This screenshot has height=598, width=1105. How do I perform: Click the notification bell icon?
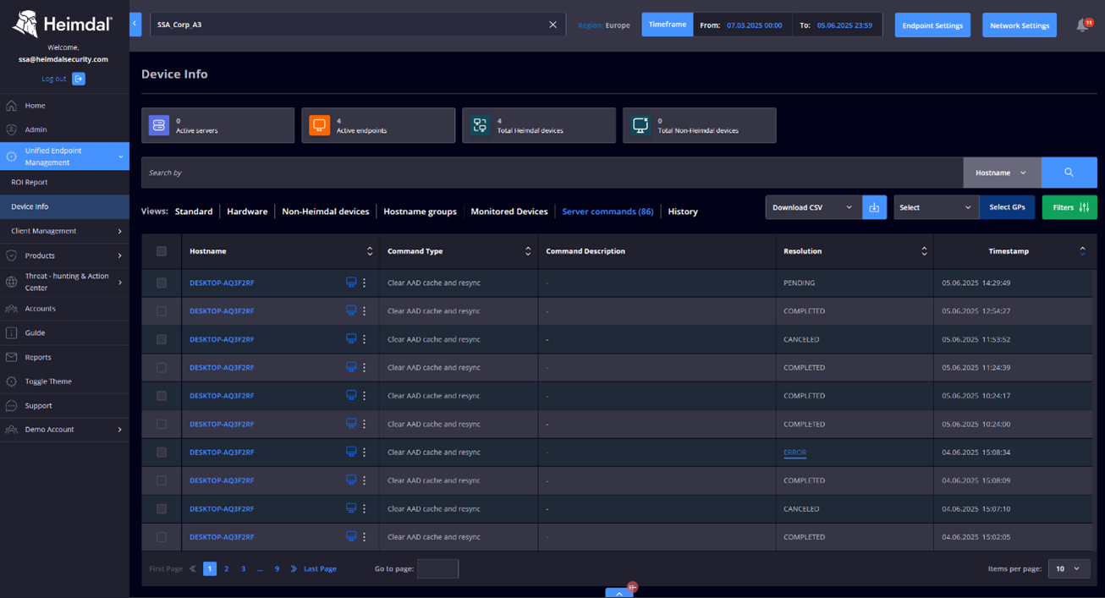(1082, 25)
